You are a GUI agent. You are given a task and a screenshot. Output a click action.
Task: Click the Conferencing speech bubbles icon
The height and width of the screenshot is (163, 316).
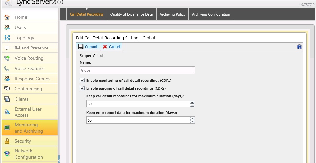[7, 89]
